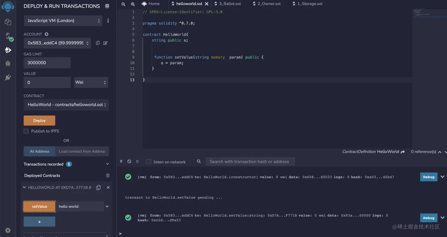The height and width of the screenshot is (237, 447).
Task: Open the documentation icon beside Deploy & Run Transactions
Action: pyautogui.click(x=107, y=6)
